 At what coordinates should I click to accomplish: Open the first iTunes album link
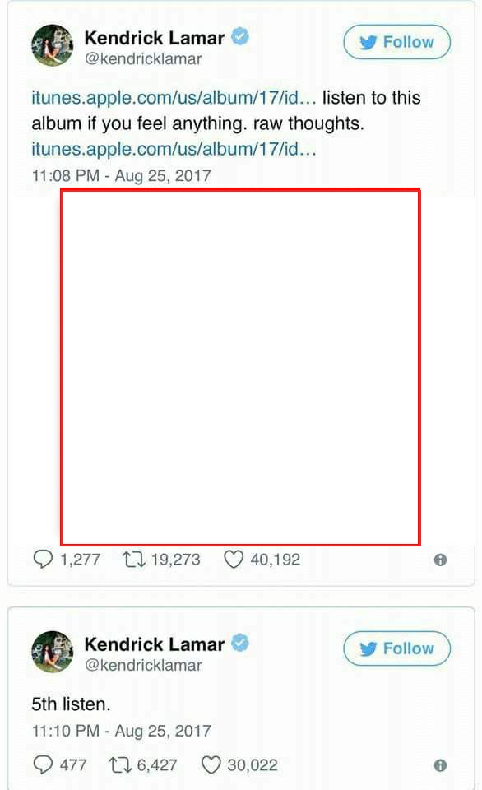click(174, 97)
